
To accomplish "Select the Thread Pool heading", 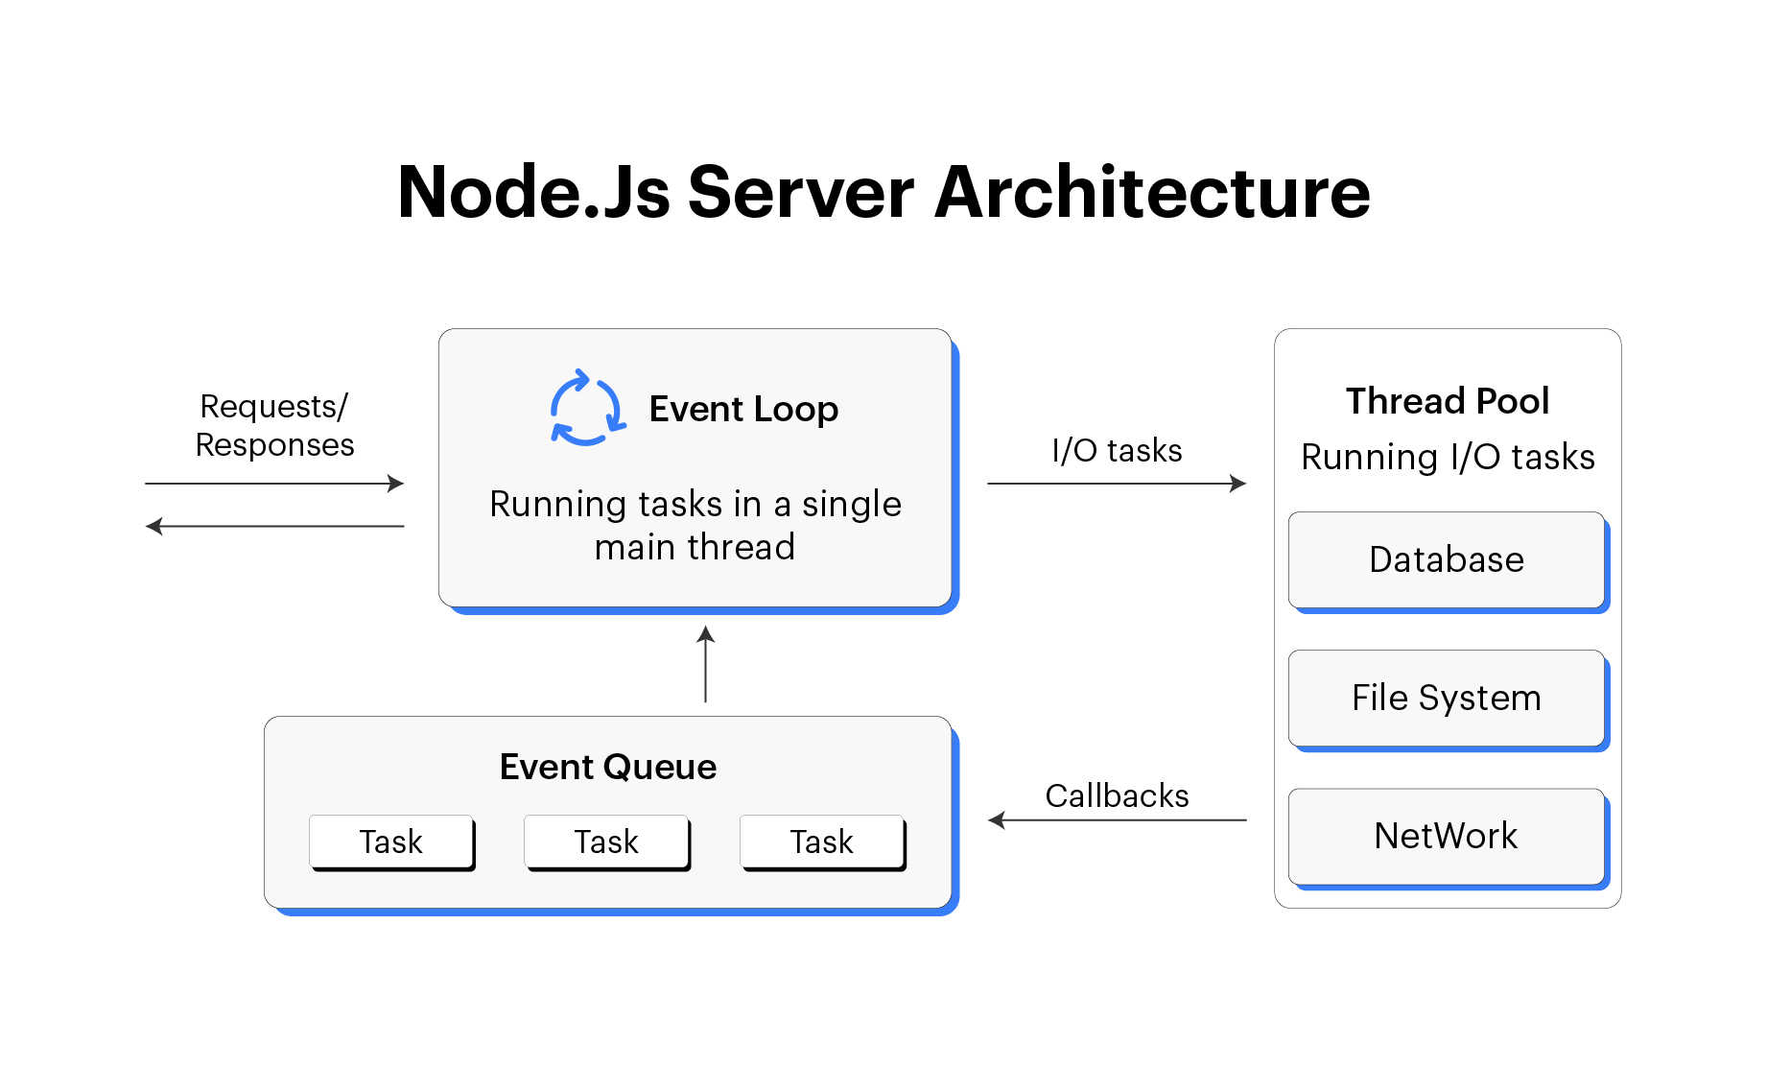I will click(1447, 400).
